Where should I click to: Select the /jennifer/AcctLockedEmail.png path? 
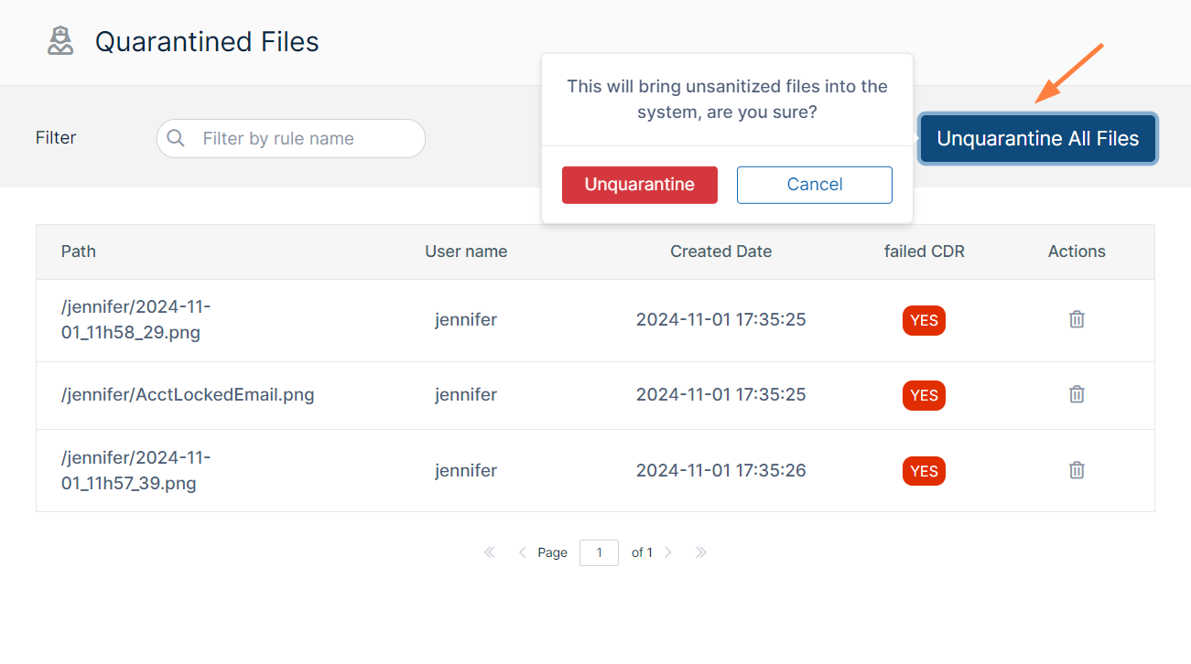tap(188, 395)
